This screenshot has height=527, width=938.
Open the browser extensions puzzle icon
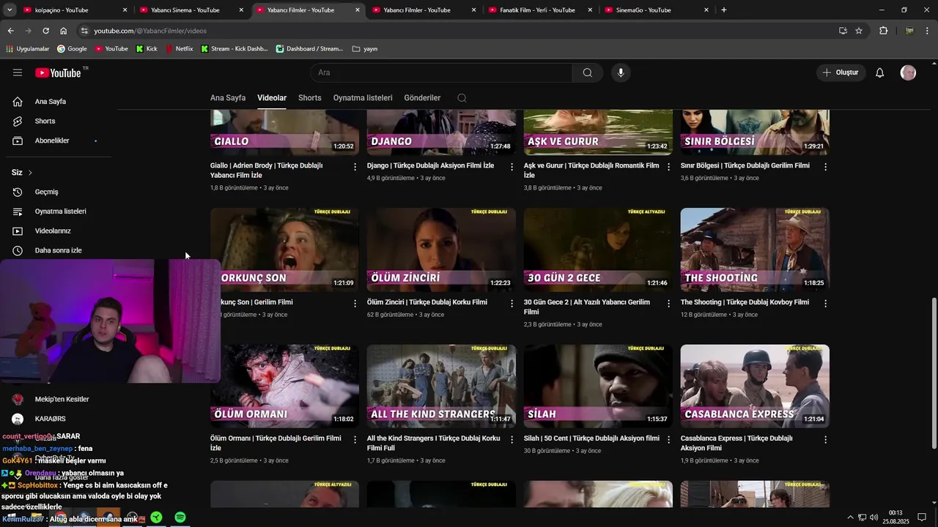[x=883, y=31]
